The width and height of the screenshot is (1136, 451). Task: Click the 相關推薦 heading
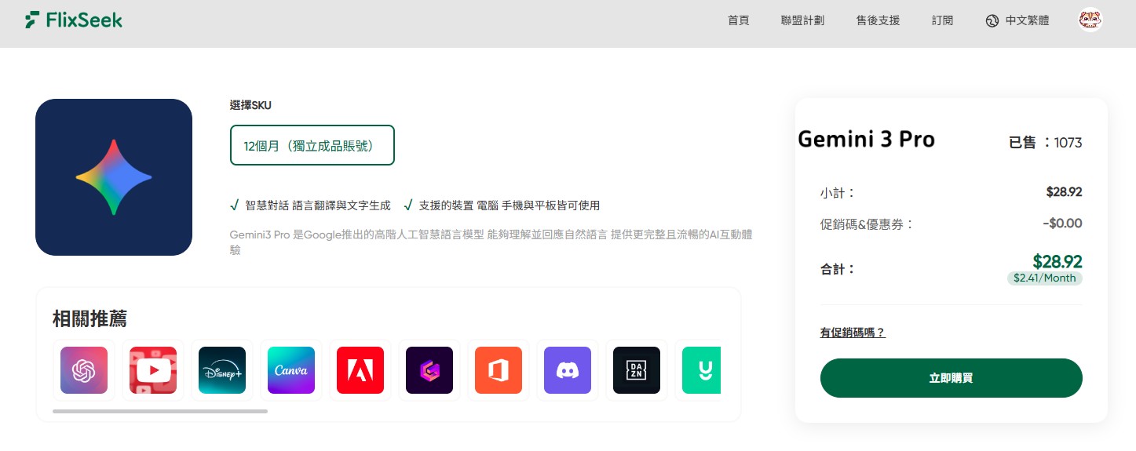pyautogui.click(x=89, y=318)
